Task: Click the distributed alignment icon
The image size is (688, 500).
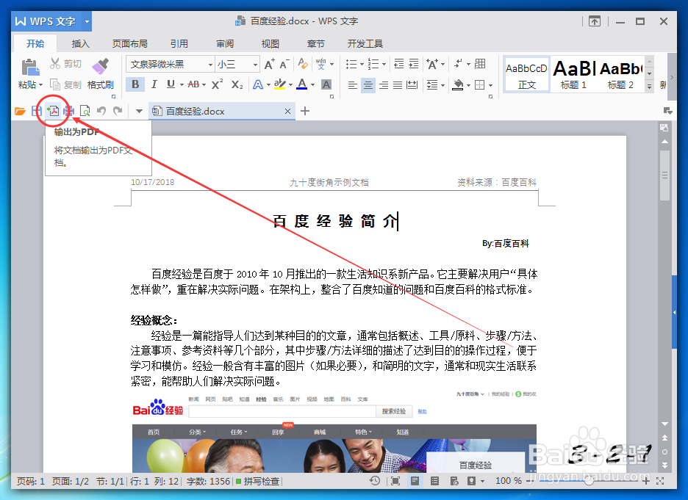Action: [x=412, y=84]
